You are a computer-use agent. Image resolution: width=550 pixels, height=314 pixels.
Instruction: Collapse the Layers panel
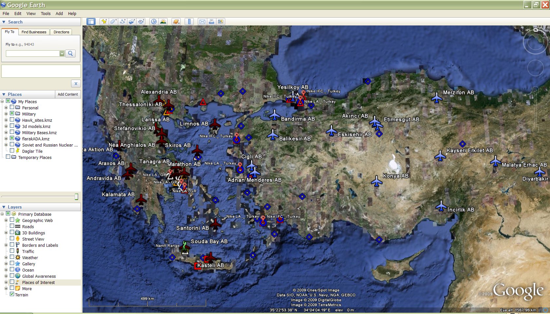coord(4,207)
